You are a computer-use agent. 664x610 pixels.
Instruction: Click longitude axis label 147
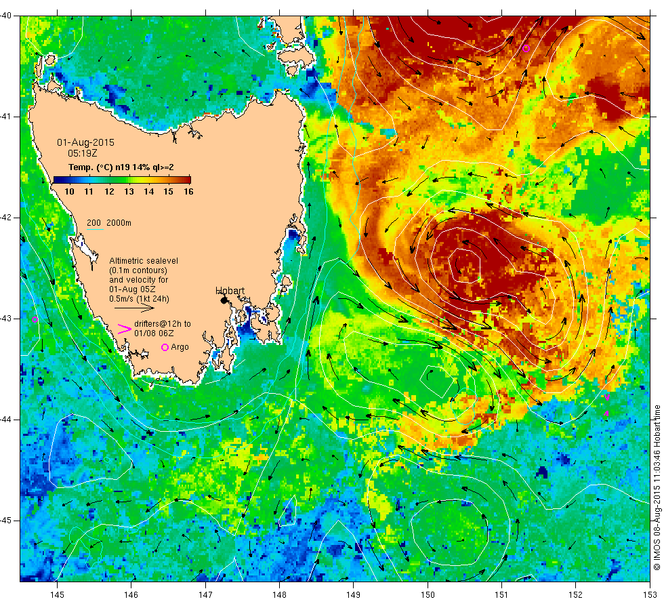tap(205, 595)
